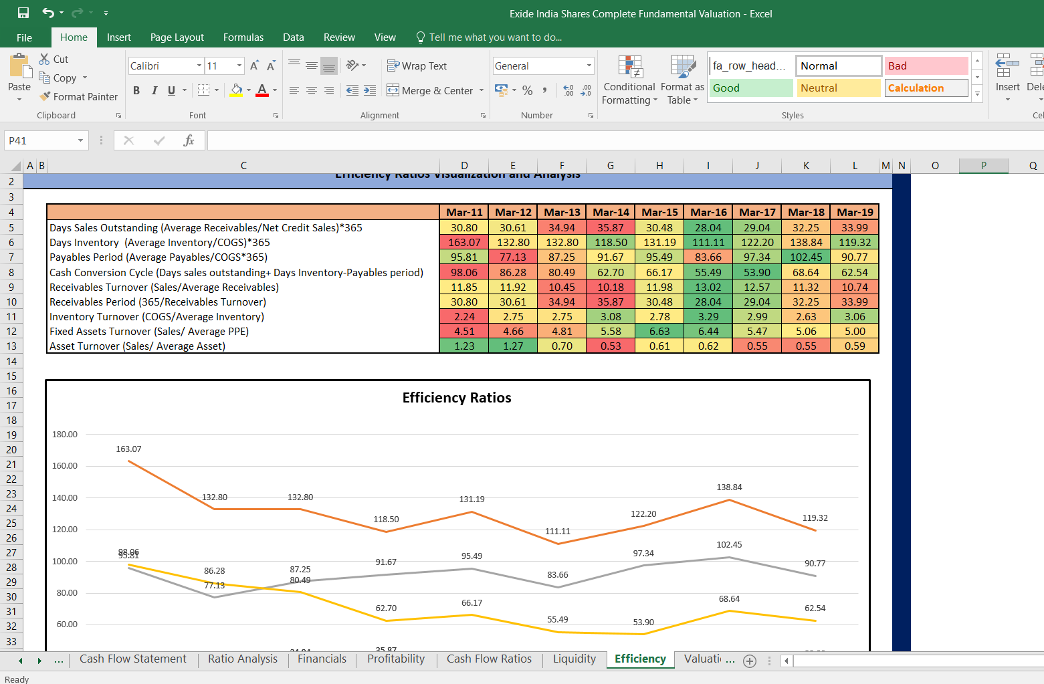Add a new sheet with plus icon
1044x684 pixels.
750,661
